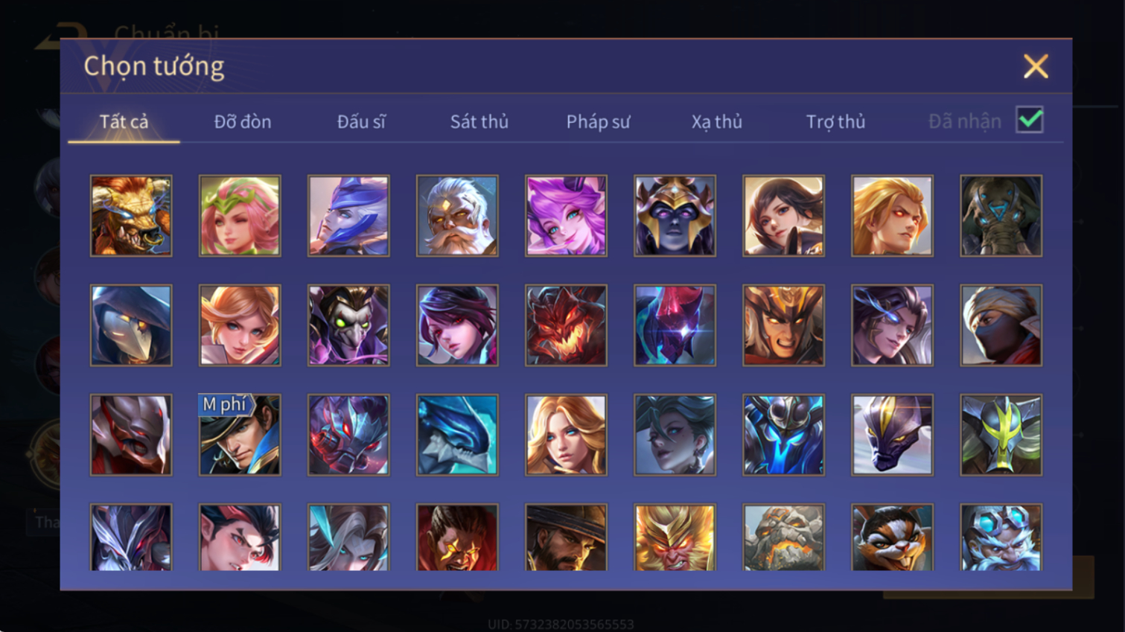The height and width of the screenshot is (632, 1125).
Task: Choose the rock golem hero portrait
Action: [x=783, y=537]
